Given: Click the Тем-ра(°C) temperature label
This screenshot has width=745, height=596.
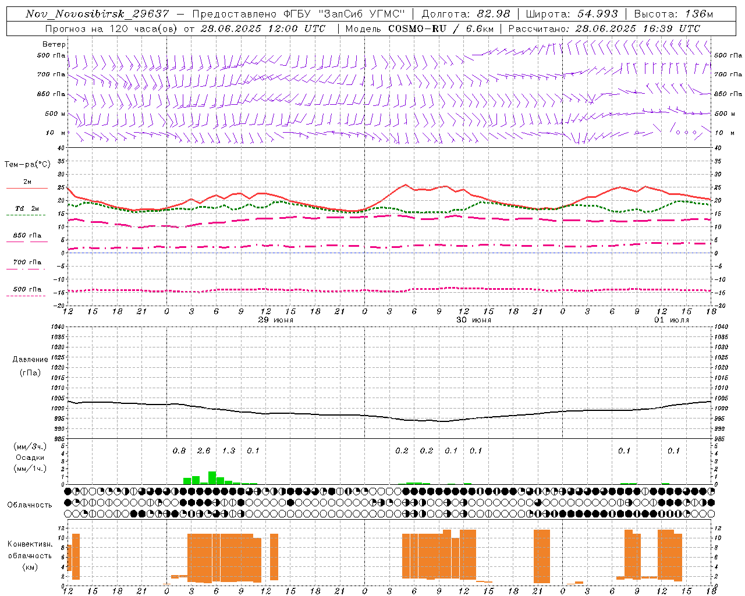Looking at the screenshot, I should pyautogui.click(x=27, y=165).
